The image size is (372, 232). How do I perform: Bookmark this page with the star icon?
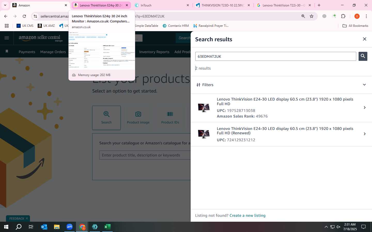312,16
